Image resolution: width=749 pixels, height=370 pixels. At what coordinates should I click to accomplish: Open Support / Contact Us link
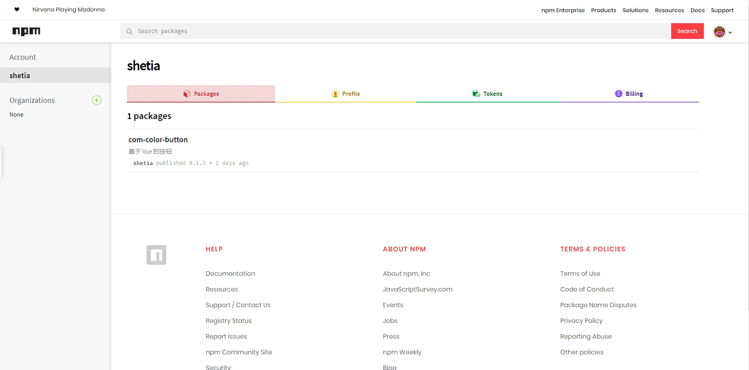238,305
